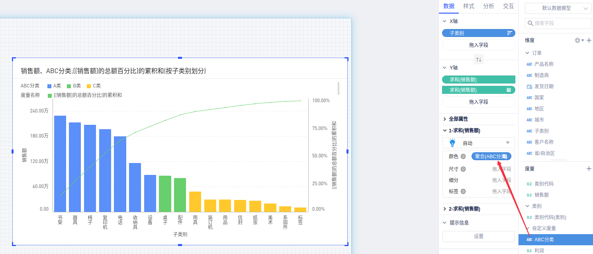The image size is (593, 254).
Task: Click the 设置 button under 提示信息
Action: coord(479,236)
